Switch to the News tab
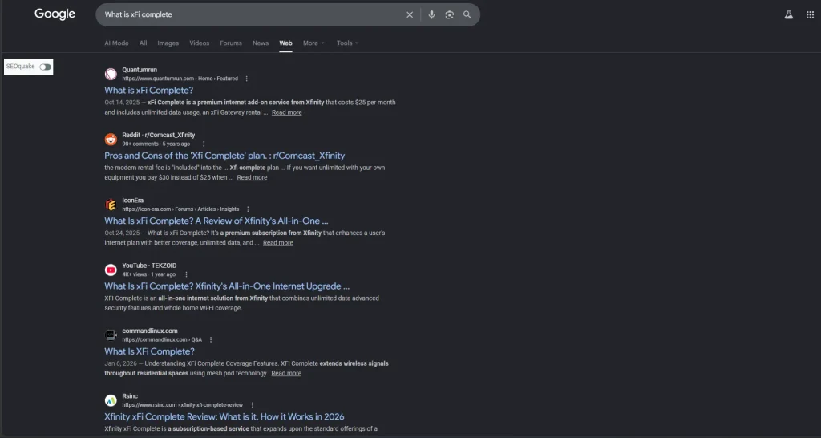Image resolution: width=821 pixels, height=438 pixels. tap(261, 43)
